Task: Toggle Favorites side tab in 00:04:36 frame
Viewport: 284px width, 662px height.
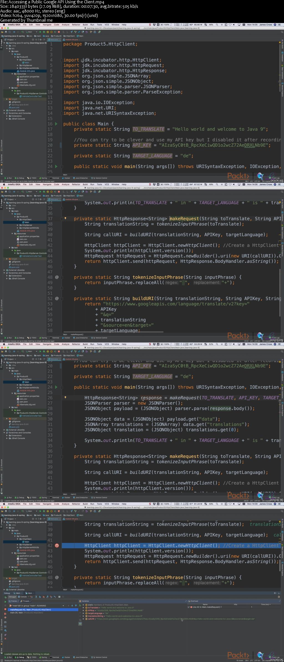Action: (1, 479)
